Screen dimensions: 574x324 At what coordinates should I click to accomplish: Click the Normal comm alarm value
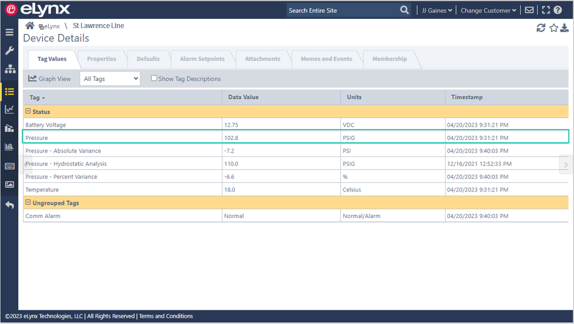[234, 216]
